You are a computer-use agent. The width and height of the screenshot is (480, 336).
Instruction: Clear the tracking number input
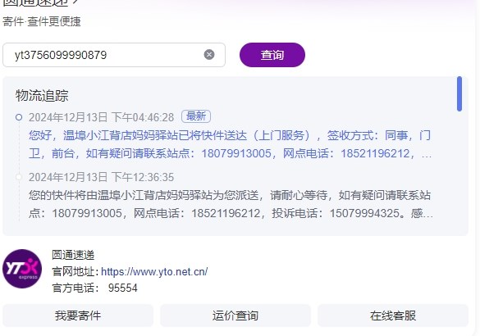coord(209,55)
